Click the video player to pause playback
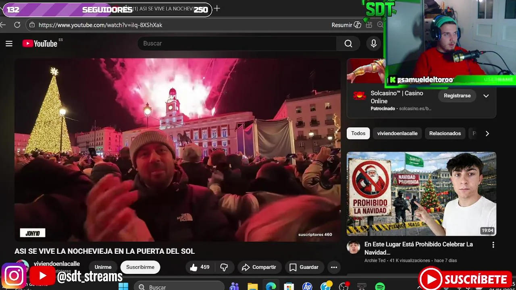The height and width of the screenshot is (290, 516). 177,150
